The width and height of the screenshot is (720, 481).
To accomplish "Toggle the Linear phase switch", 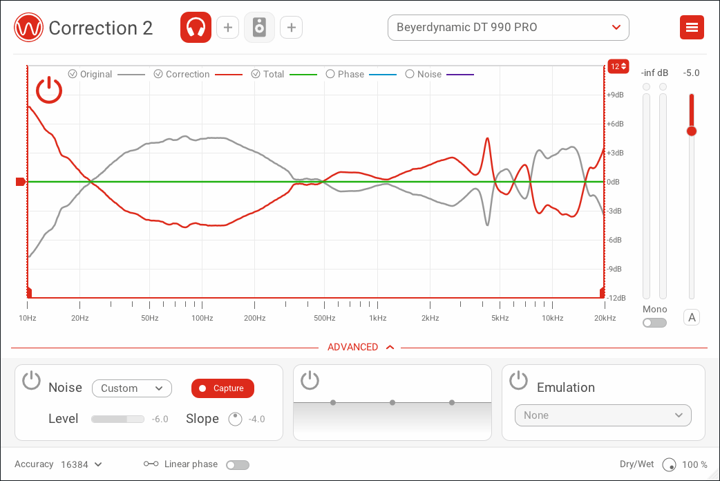I will pyautogui.click(x=238, y=465).
